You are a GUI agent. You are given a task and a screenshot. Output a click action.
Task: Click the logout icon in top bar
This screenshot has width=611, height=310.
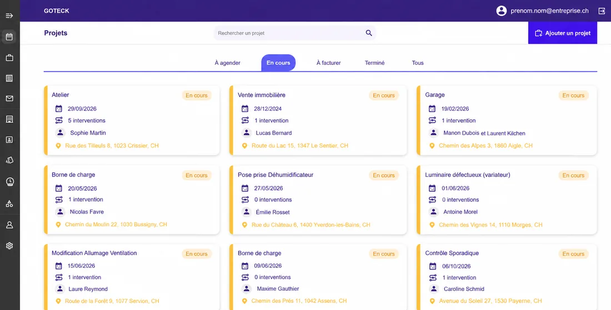(602, 11)
